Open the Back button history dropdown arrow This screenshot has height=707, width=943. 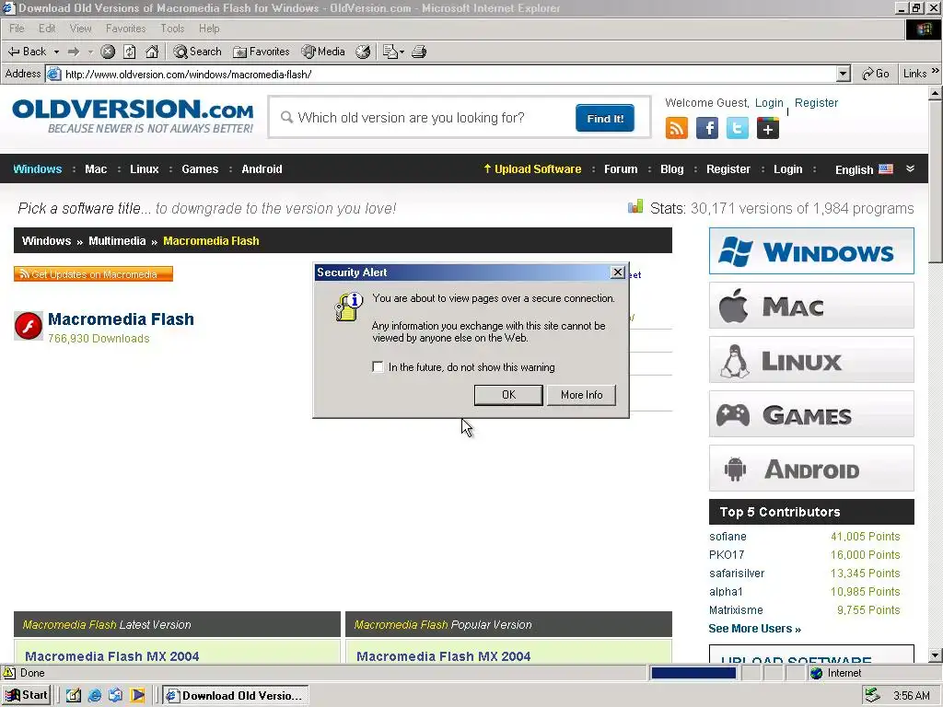(x=56, y=52)
